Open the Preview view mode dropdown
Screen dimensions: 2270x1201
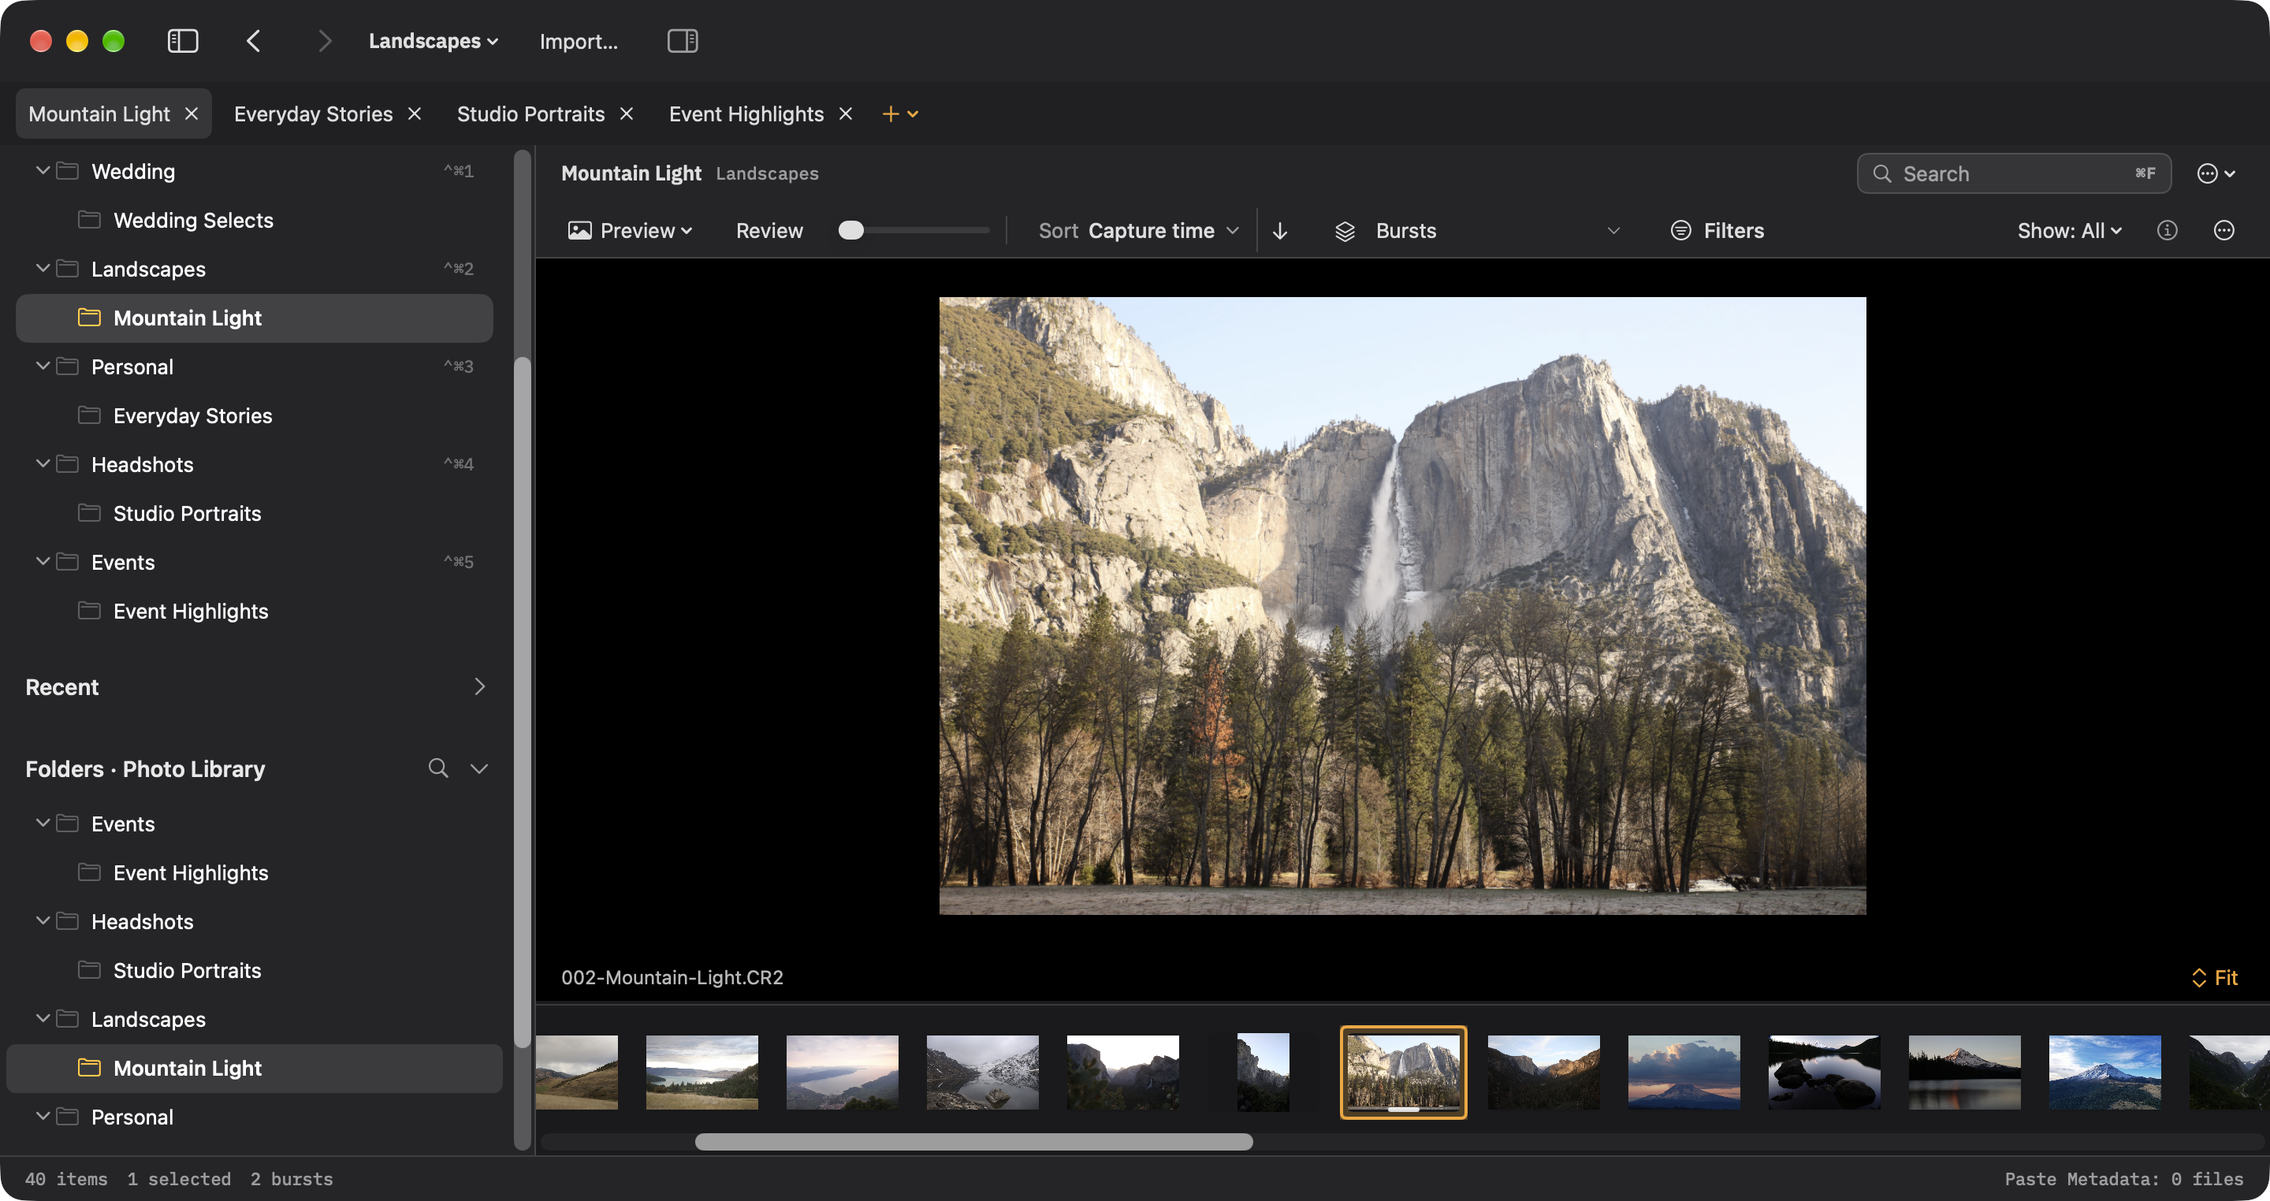coord(630,231)
